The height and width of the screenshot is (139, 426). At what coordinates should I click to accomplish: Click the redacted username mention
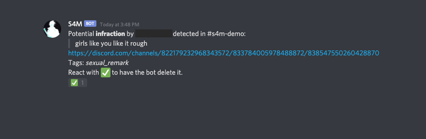pos(154,33)
